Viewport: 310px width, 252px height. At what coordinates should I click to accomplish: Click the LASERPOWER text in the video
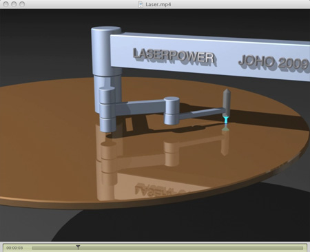tap(174, 56)
